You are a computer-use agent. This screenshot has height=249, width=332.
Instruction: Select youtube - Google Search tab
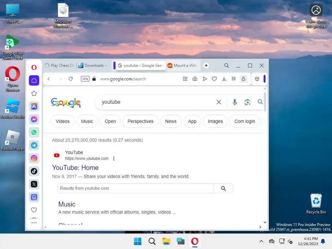141,65
